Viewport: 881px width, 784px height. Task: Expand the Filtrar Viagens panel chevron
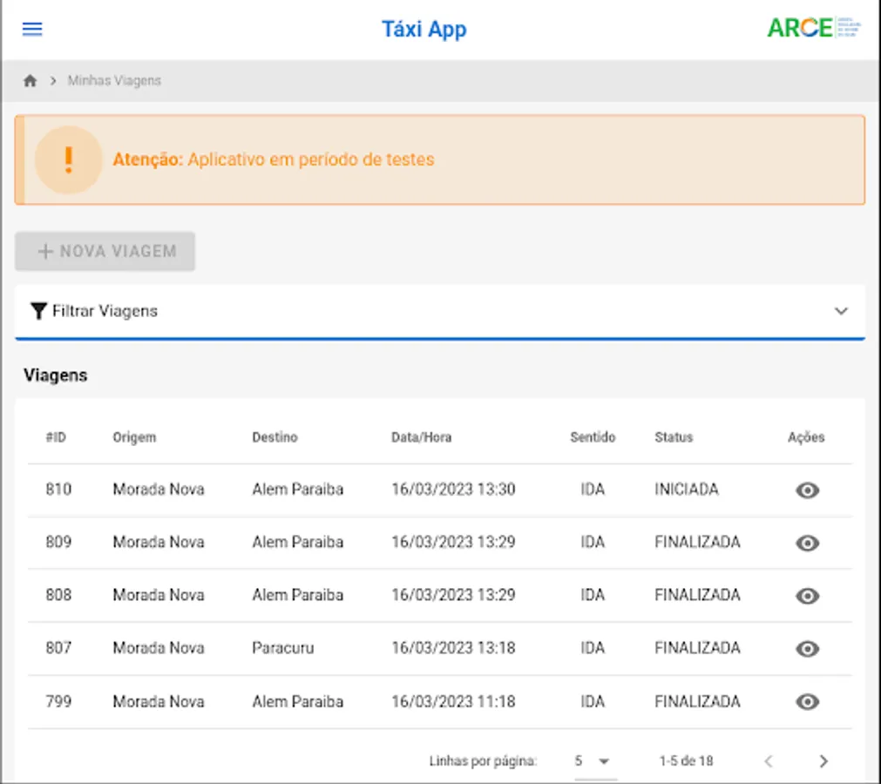pos(841,311)
